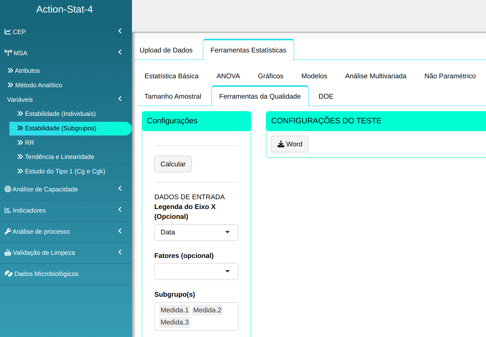
Task: Click the Análise de Capacidade target icon
Action: tap(8, 189)
